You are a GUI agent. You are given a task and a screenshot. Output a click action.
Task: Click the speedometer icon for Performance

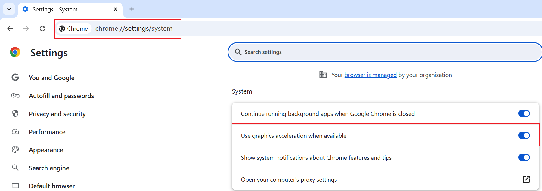[15, 132]
